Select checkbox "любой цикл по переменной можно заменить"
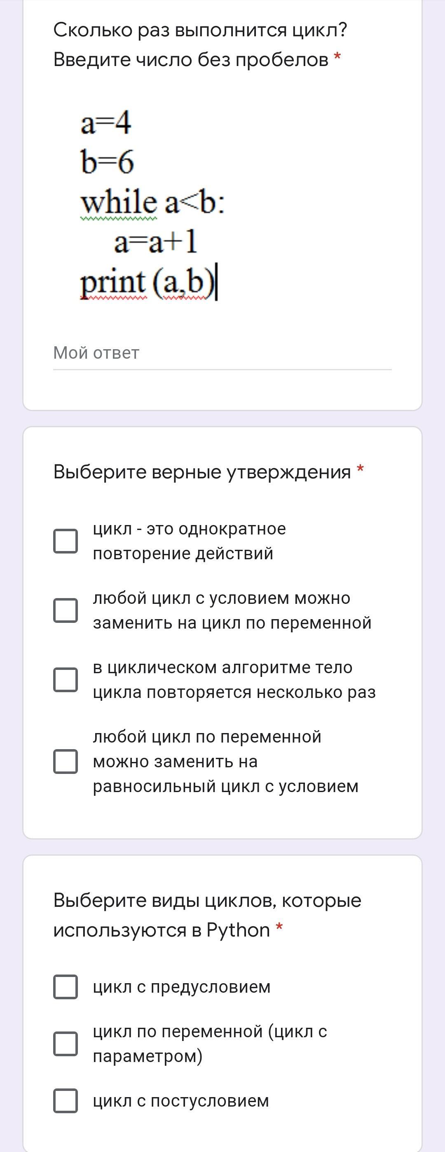Viewport: 445px width, 1152px height. click(x=66, y=761)
